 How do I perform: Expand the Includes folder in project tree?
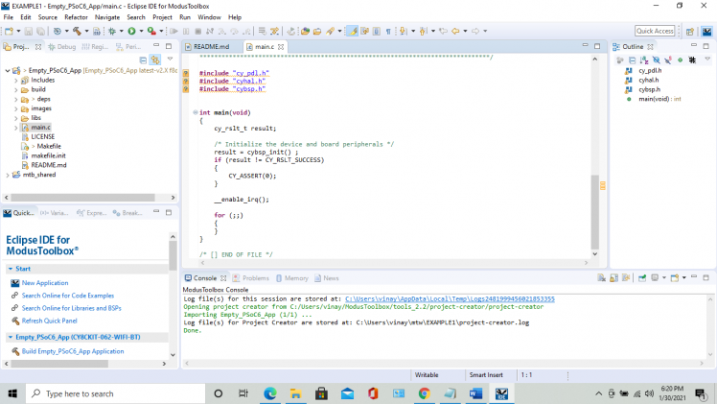point(17,80)
